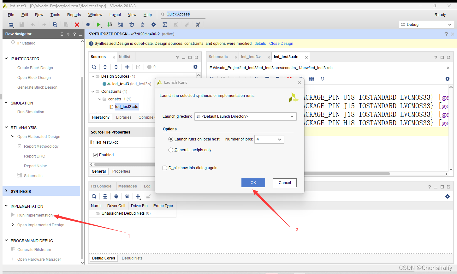Open text editor settings gear
The width and height of the screenshot is (457, 274).
448,79
